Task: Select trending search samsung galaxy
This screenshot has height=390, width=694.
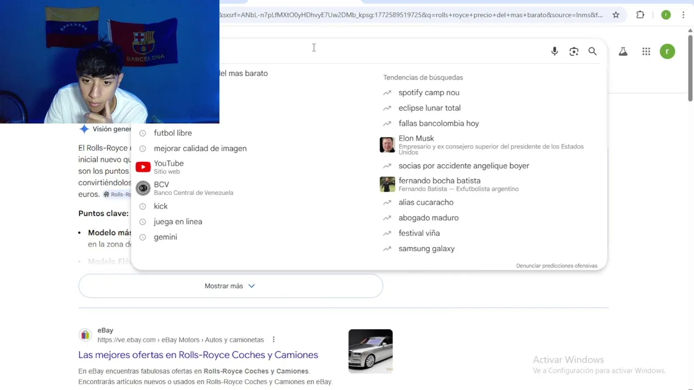Action: tap(427, 249)
